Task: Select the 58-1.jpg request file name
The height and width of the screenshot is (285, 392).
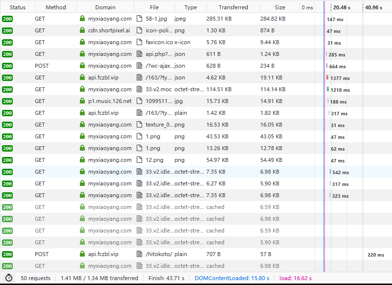Action: click(156, 19)
